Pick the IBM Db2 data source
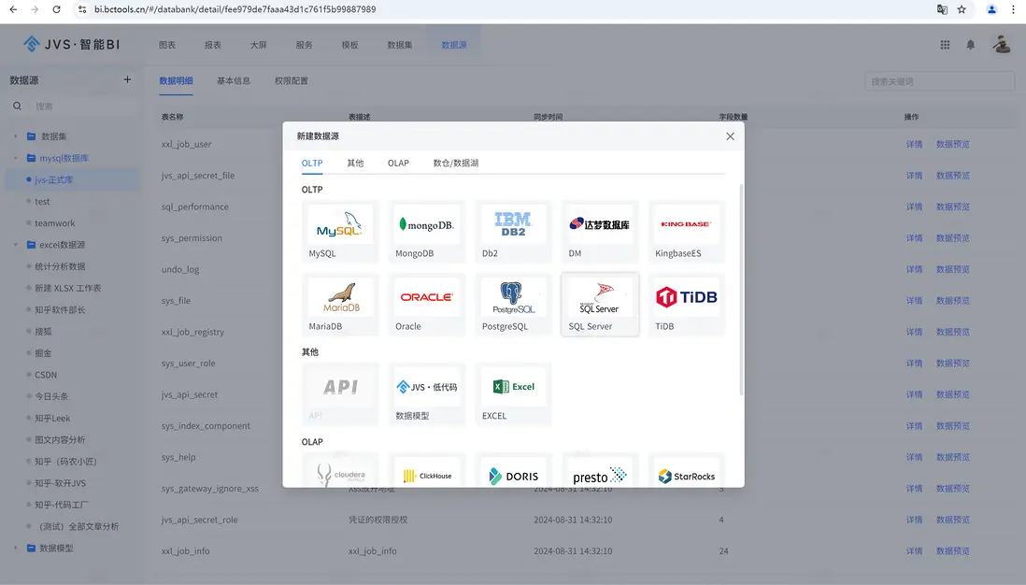The width and height of the screenshot is (1026, 585). click(x=513, y=232)
